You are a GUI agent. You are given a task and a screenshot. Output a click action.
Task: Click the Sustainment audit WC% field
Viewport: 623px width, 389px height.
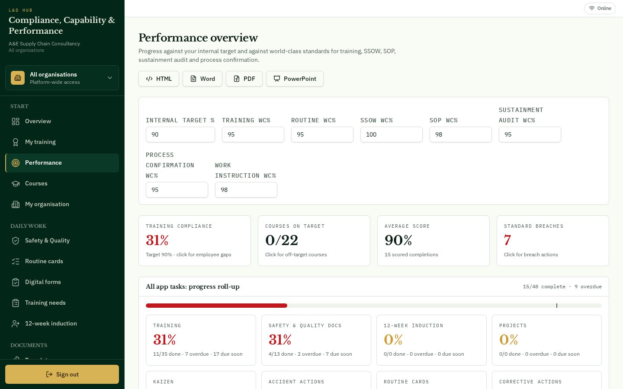click(530, 134)
